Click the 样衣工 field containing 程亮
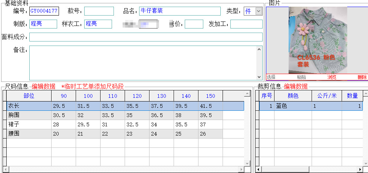This screenshot has height=173, width=368. [98, 24]
